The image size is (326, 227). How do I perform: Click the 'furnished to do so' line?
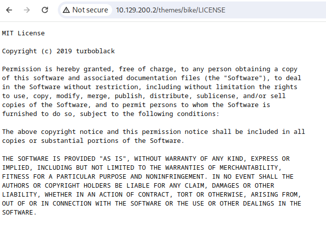click(111, 114)
